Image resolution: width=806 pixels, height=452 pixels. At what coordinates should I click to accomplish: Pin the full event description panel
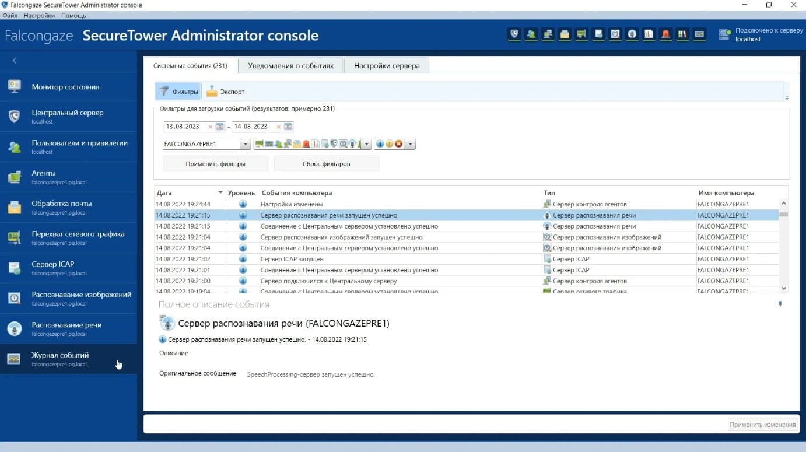pos(780,304)
